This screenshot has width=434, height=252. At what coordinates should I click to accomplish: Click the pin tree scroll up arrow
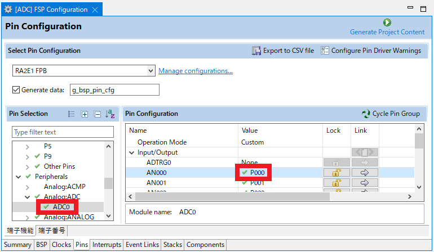tap(108, 146)
